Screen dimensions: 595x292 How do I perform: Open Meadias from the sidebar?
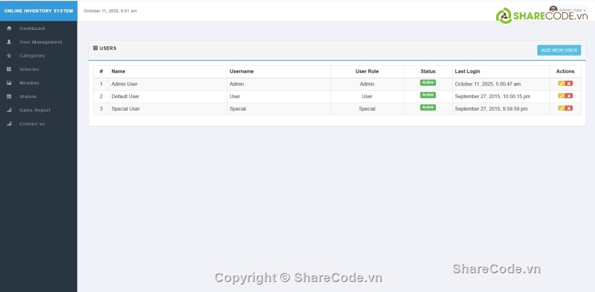[x=29, y=83]
